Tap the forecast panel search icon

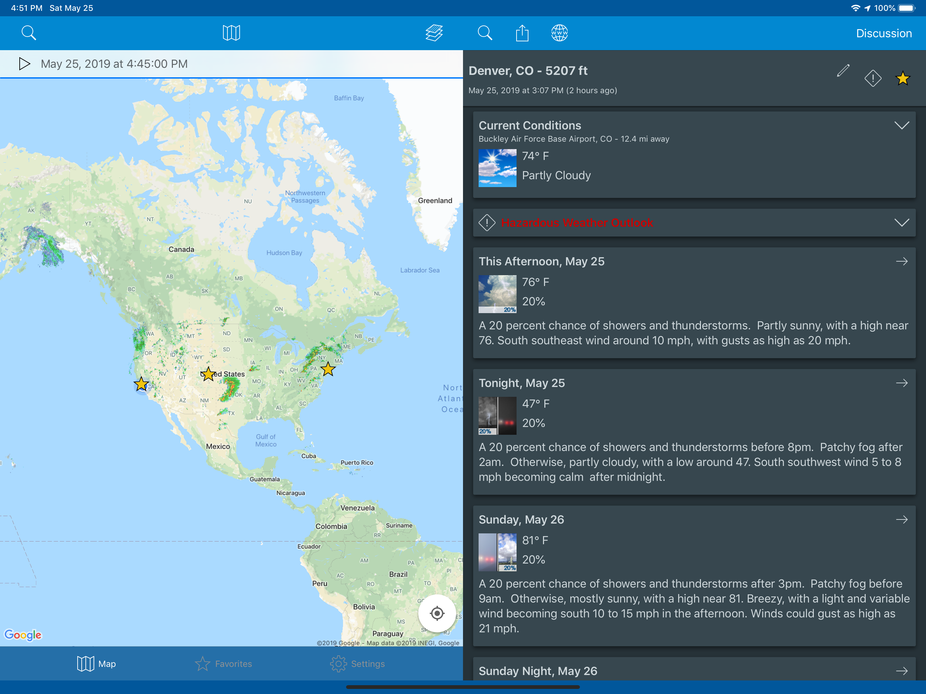click(485, 33)
